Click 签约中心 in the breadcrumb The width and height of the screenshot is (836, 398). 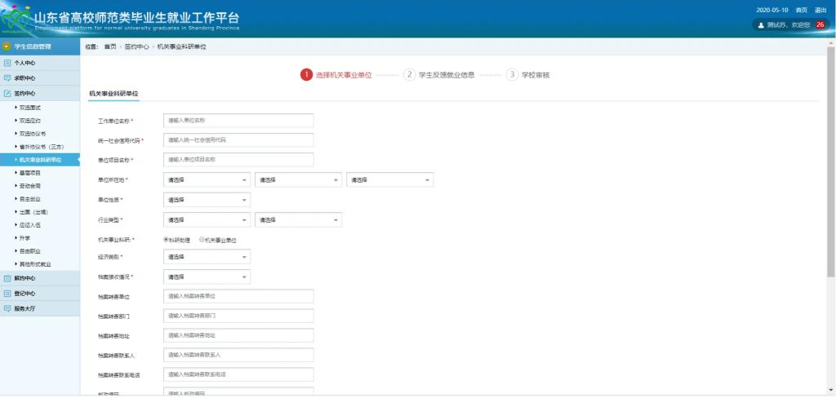click(137, 46)
